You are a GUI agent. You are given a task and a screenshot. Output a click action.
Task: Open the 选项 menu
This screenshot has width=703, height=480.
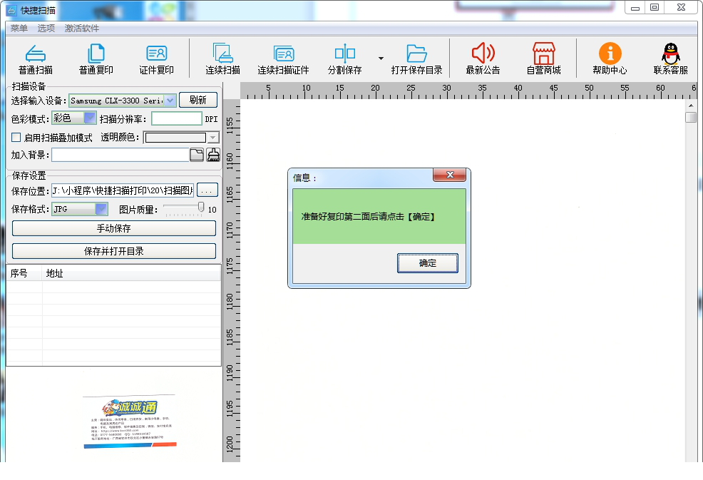point(46,29)
